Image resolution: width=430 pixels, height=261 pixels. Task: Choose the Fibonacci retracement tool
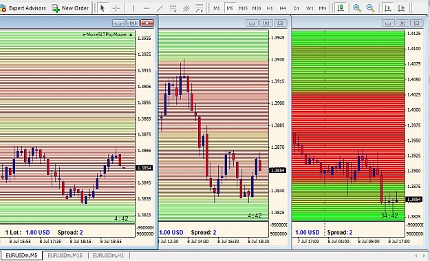173,8
